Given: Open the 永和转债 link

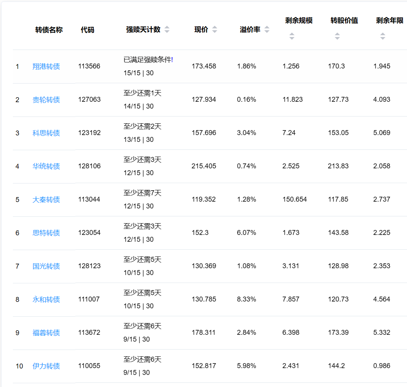Looking at the screenshot, I should pos(46,300).
